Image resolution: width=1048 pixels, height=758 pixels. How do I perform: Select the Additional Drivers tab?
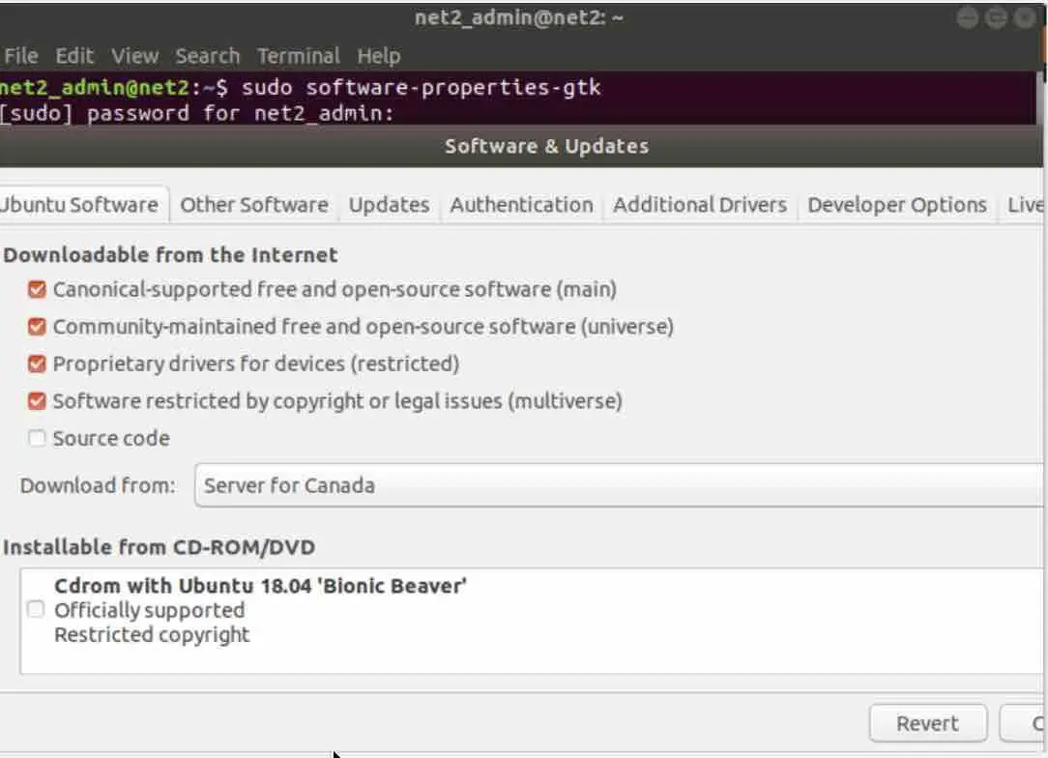[700, 205]
